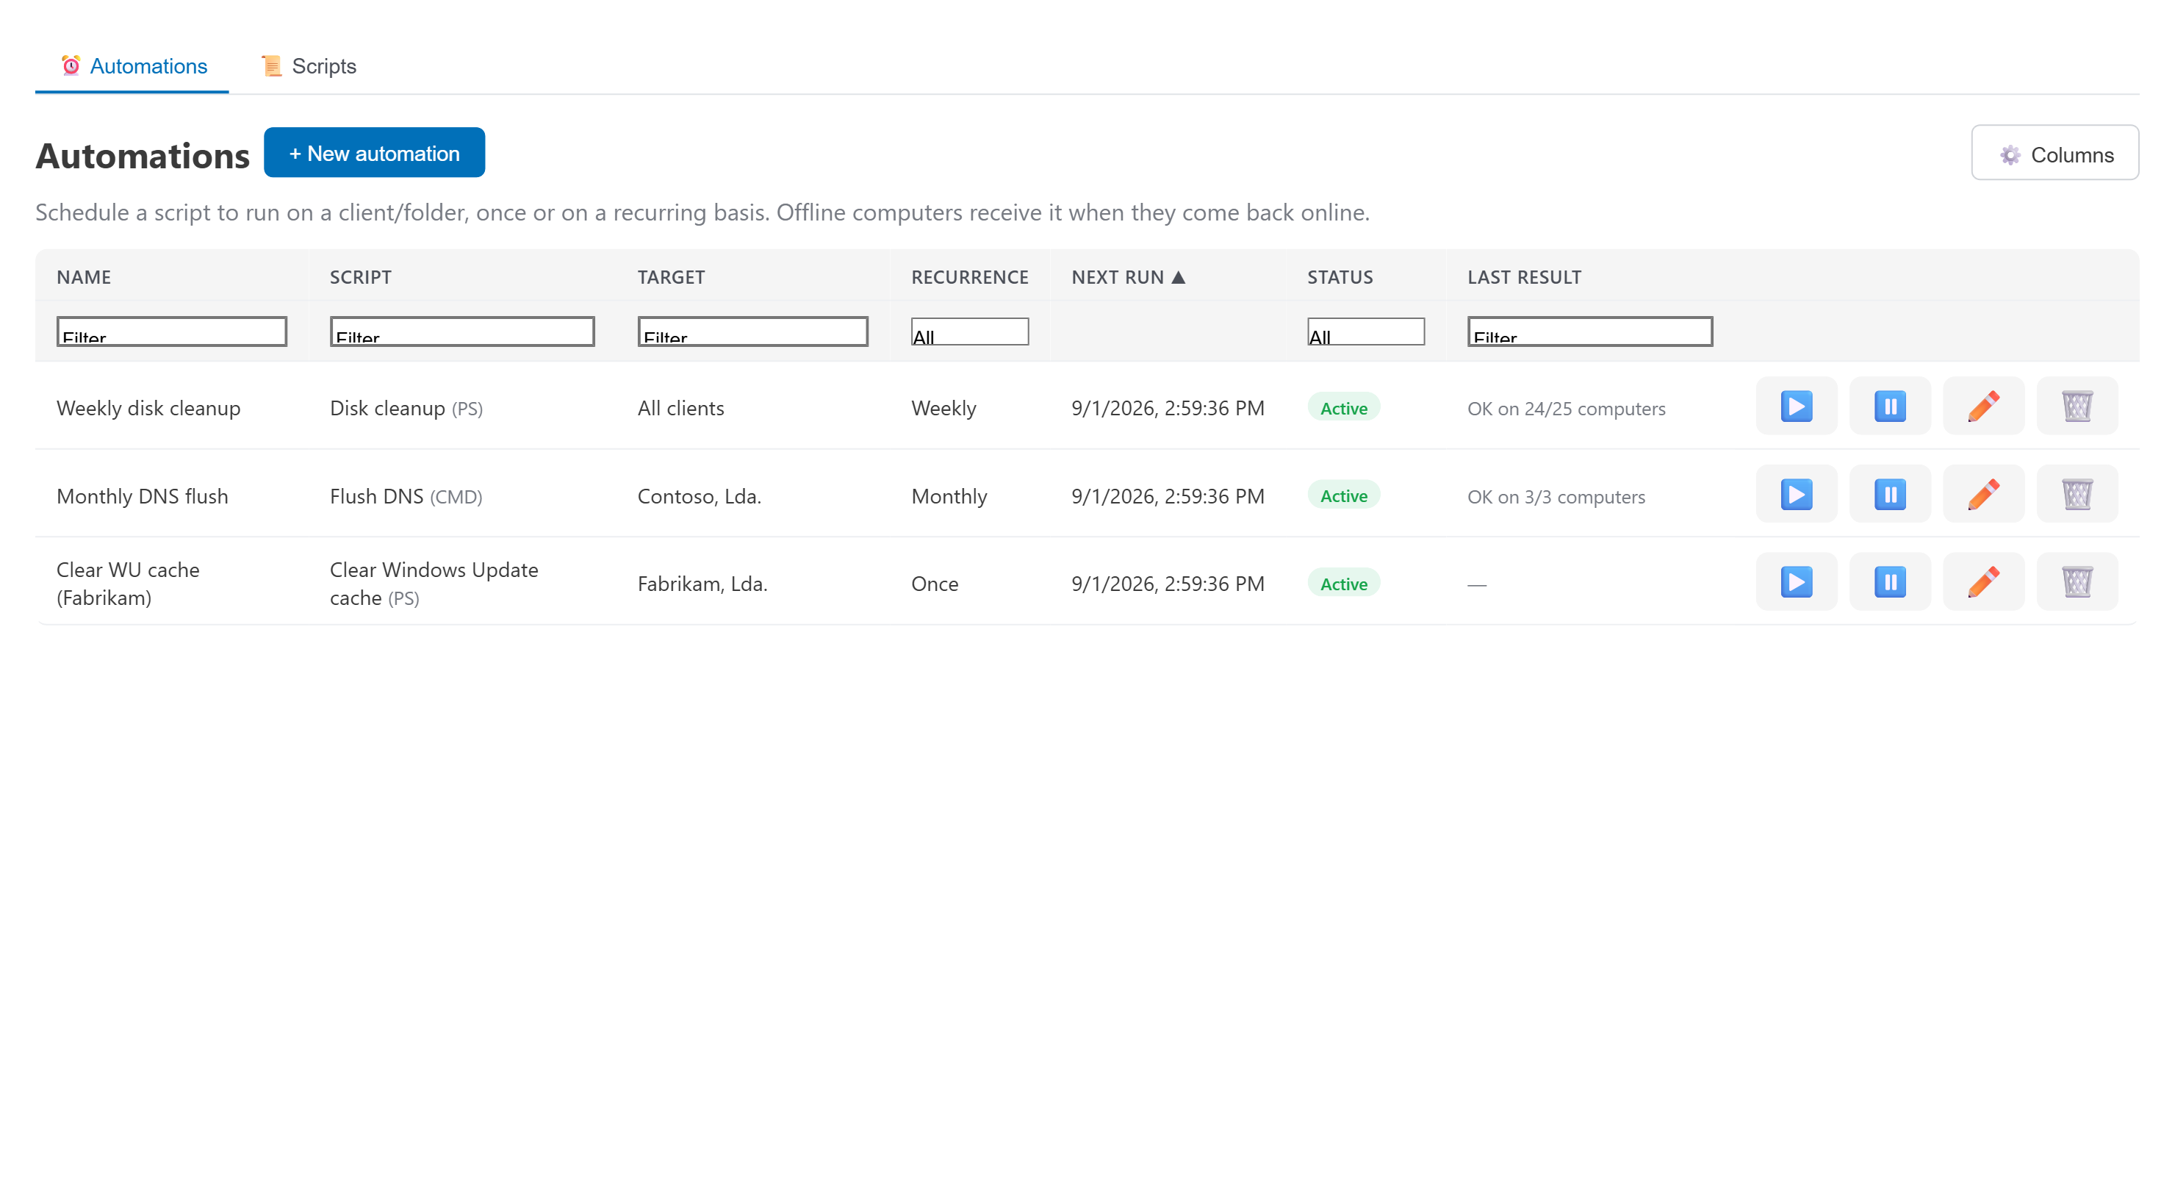
Task: Run the Clear WU cache automation now
Action: (x=1796, y=582)
